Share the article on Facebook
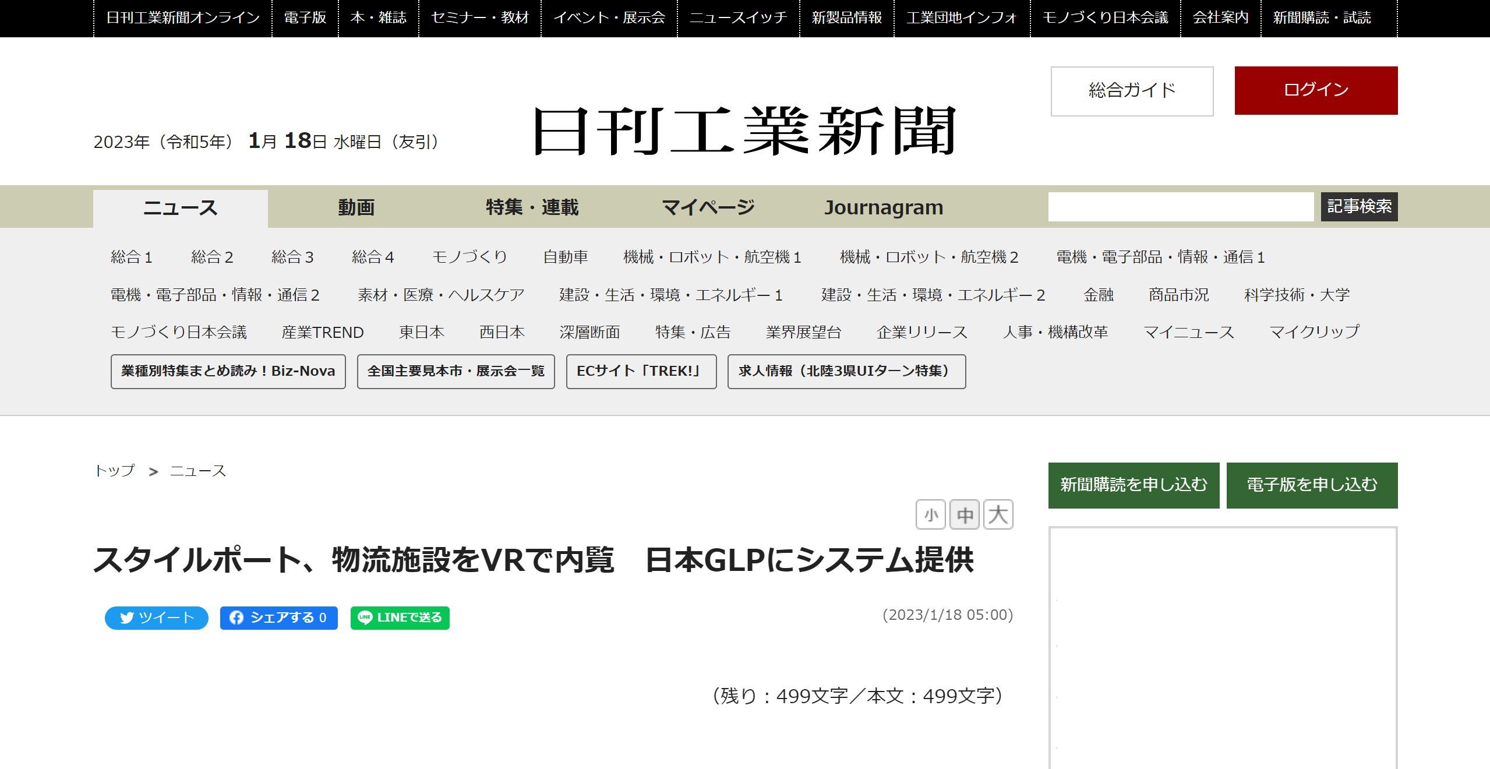 pyautogui.click(x=278, y=618)
